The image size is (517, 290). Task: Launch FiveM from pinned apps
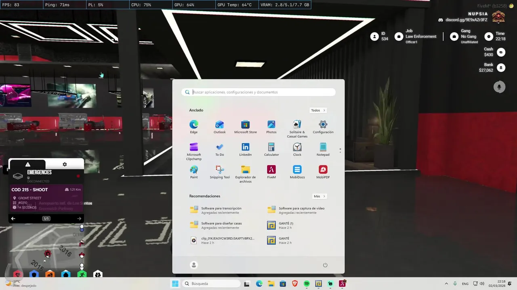tap(271, 172)
